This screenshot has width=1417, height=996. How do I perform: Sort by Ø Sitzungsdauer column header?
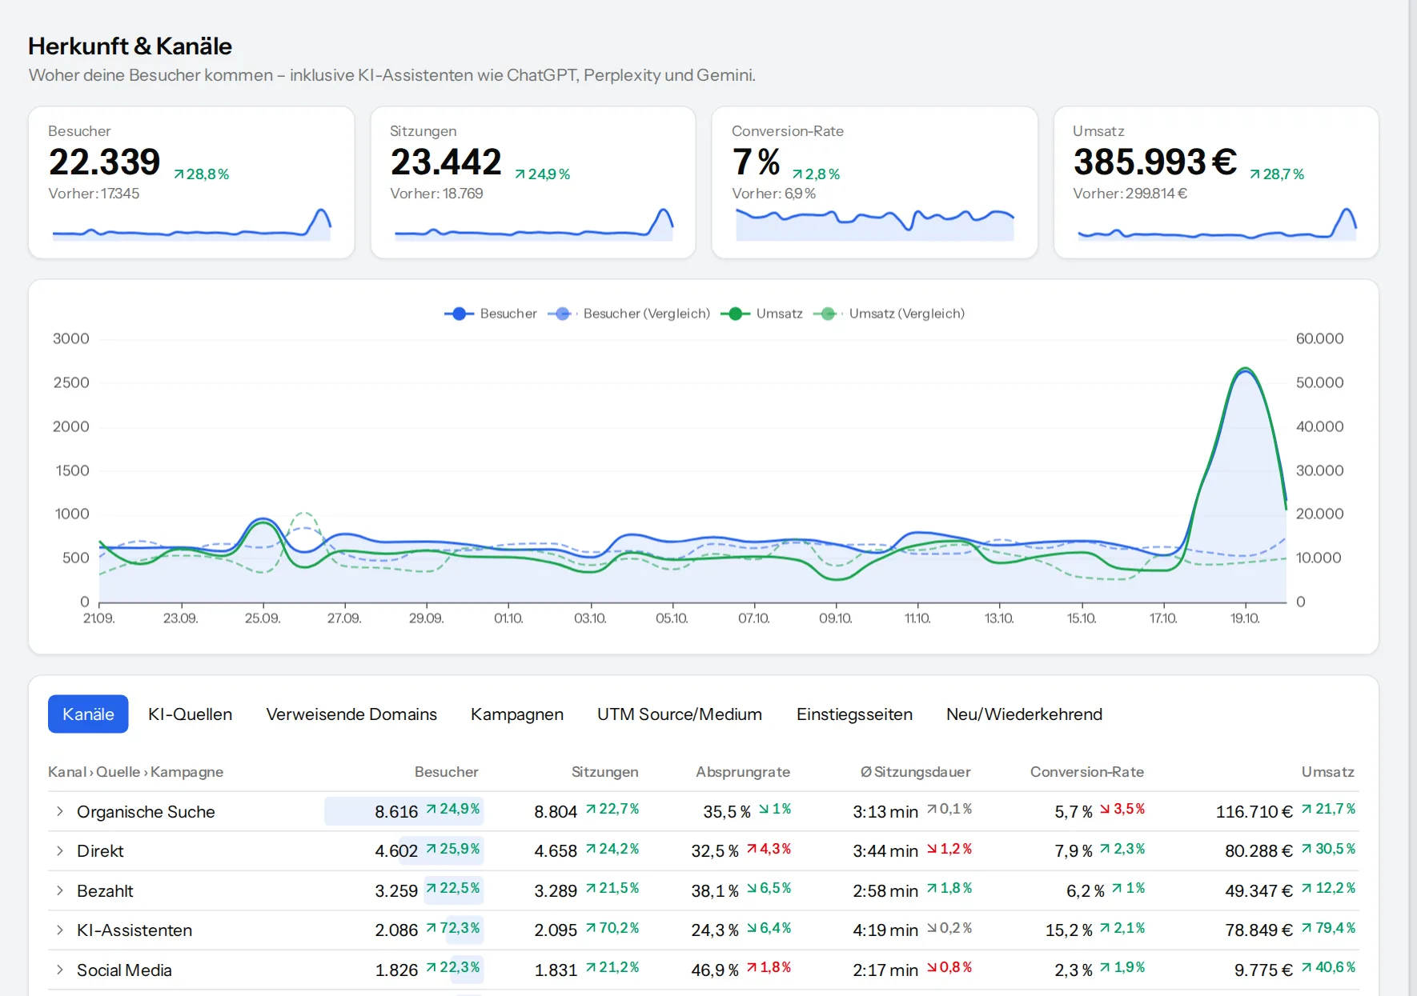(x=915, y=772)
